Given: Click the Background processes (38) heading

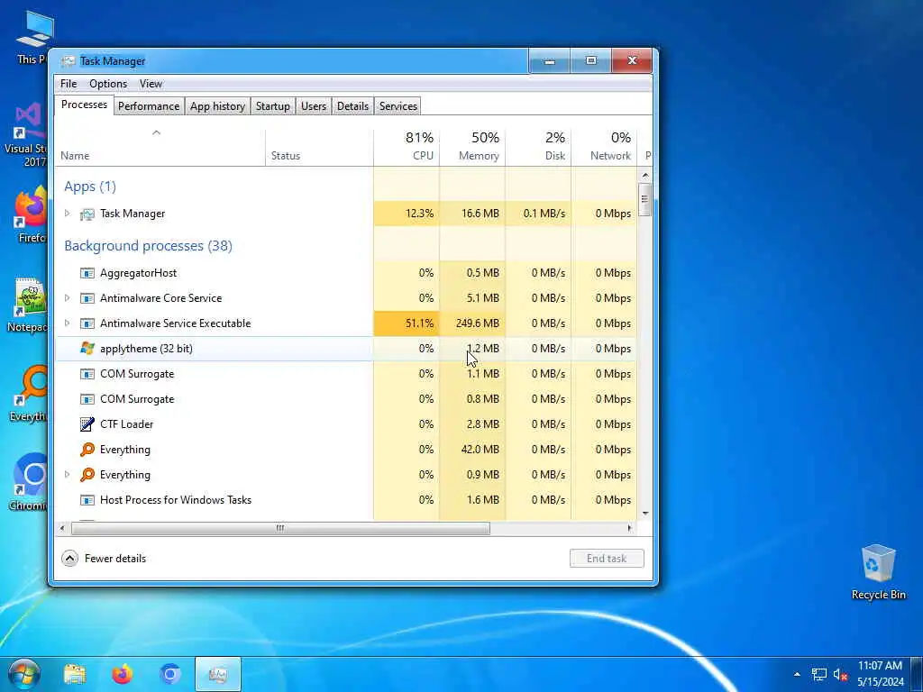Looking at the screenshot, I should (148, 246).
